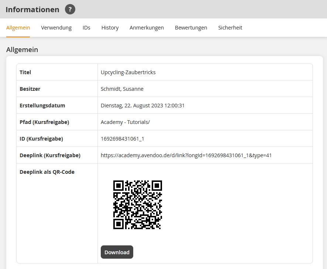The height and width of the screenshot is (269, 327).
Task: Click the ID value 1692698431061_1
Action: 122,139
